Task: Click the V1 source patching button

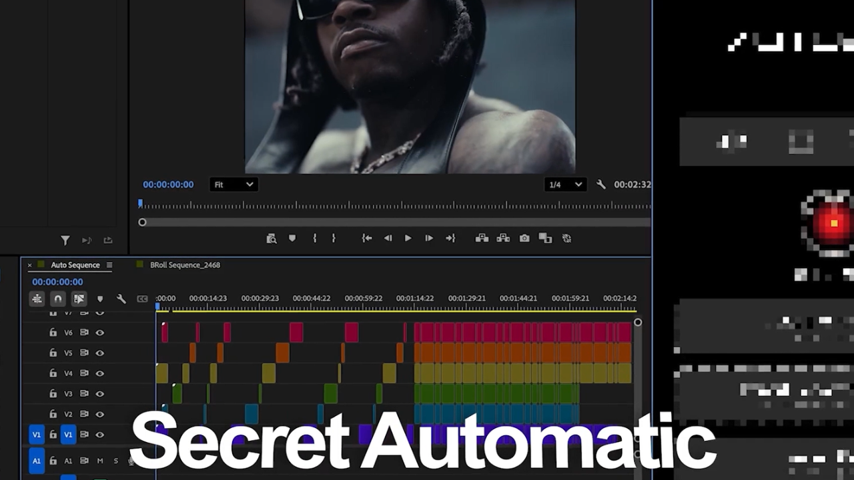Action: [37, 435]
